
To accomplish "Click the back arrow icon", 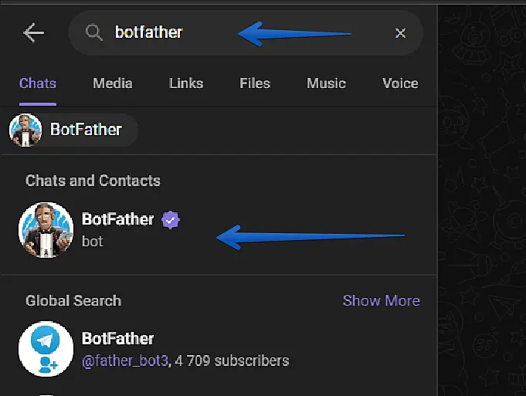I will coord(34,32).
